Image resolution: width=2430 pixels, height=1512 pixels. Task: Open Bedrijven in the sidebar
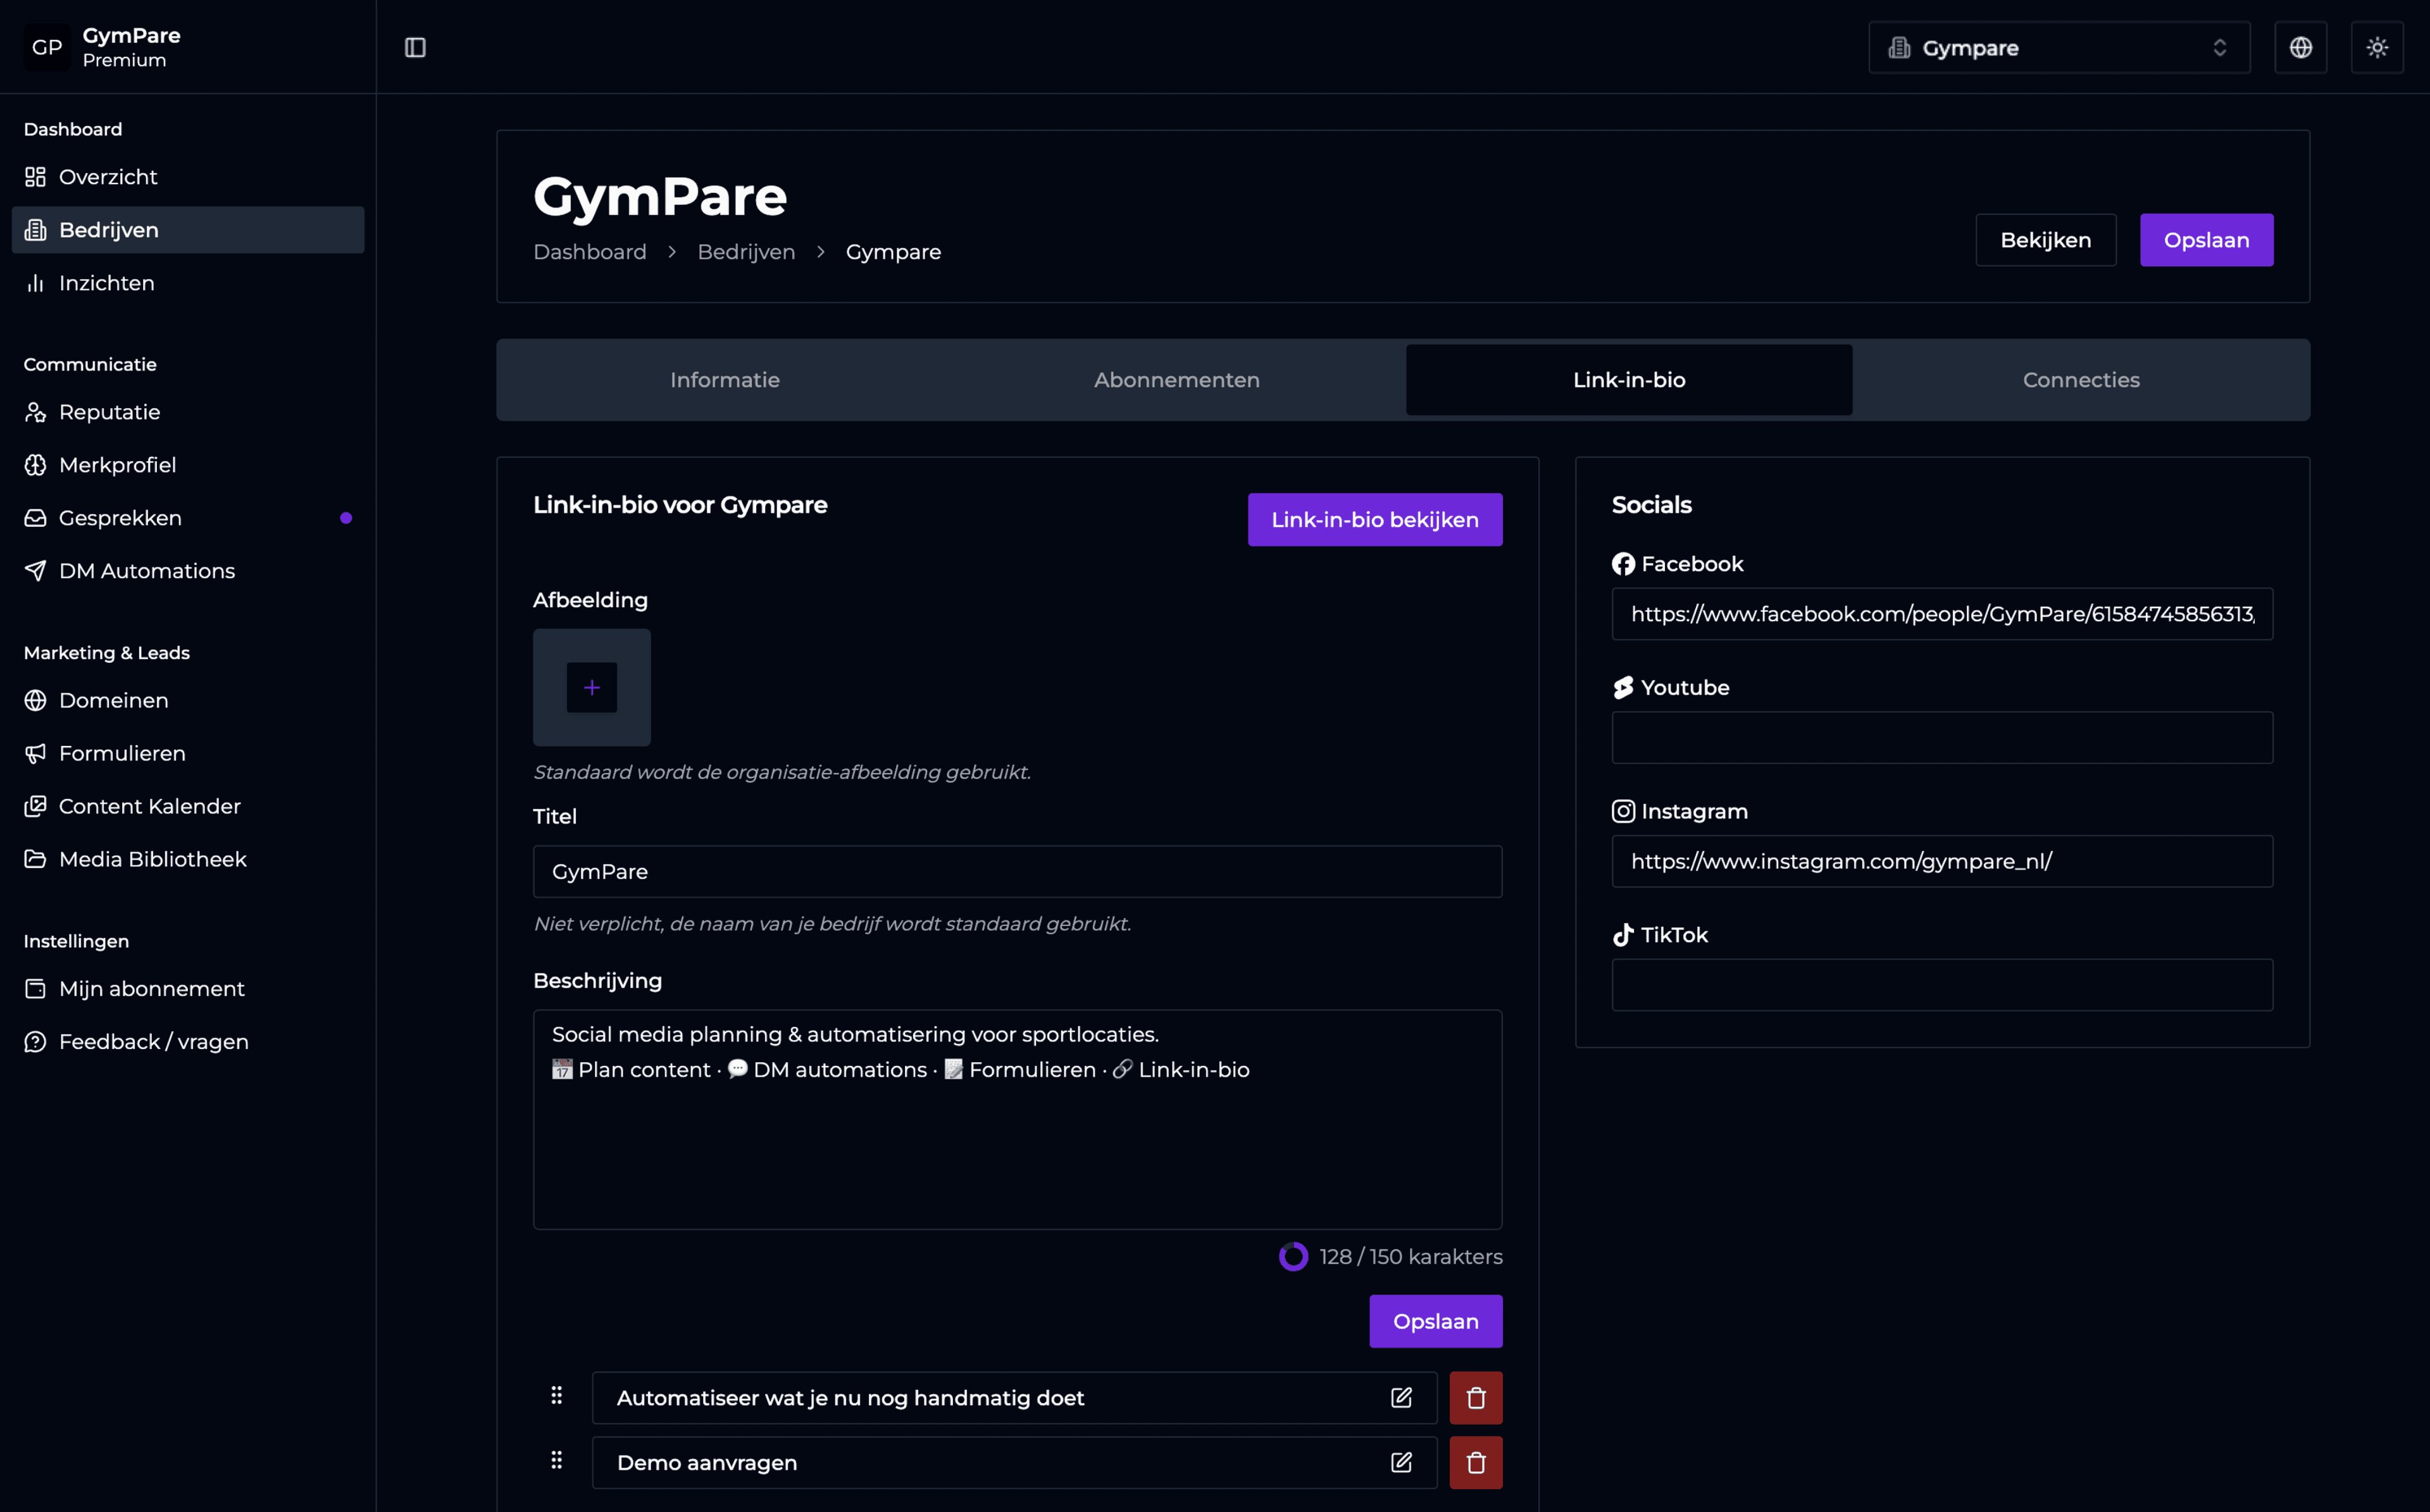click(188, 230)
